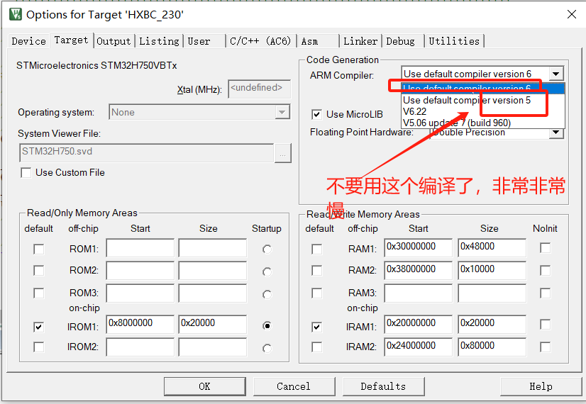Click the Keil uVision icon in title bar
Image resolution: width=586 pixels, height=404 pixels.
tap(16, 15)
